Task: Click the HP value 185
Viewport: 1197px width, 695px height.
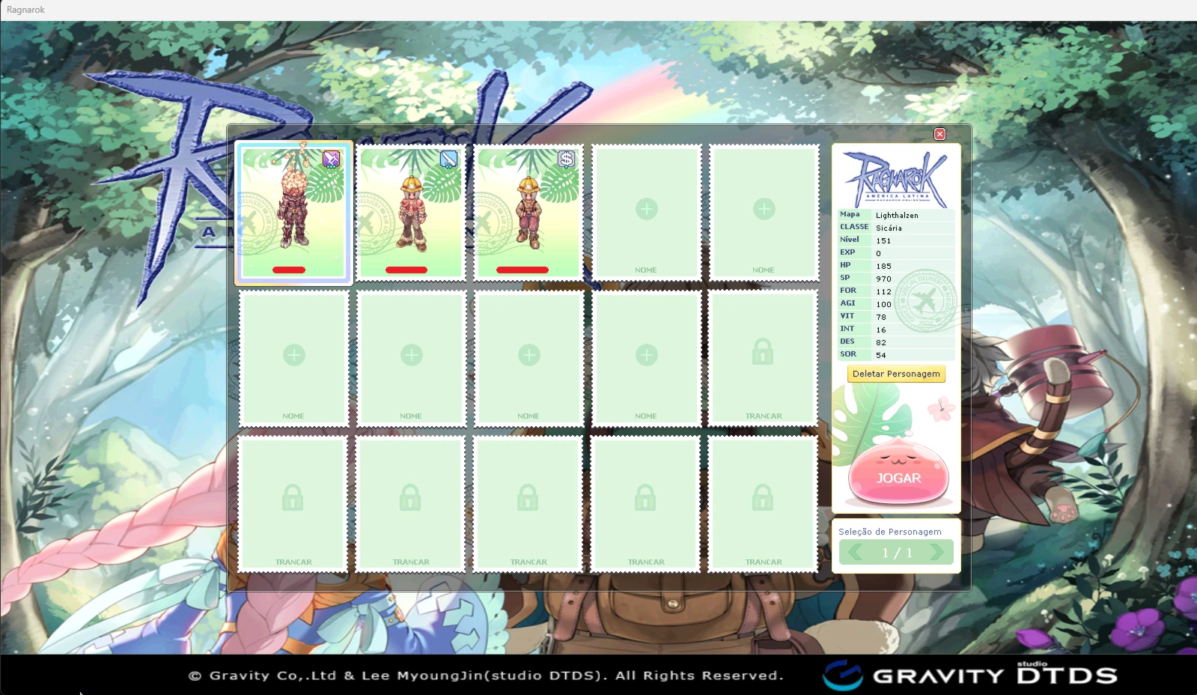Action: [x=883, y=267]
